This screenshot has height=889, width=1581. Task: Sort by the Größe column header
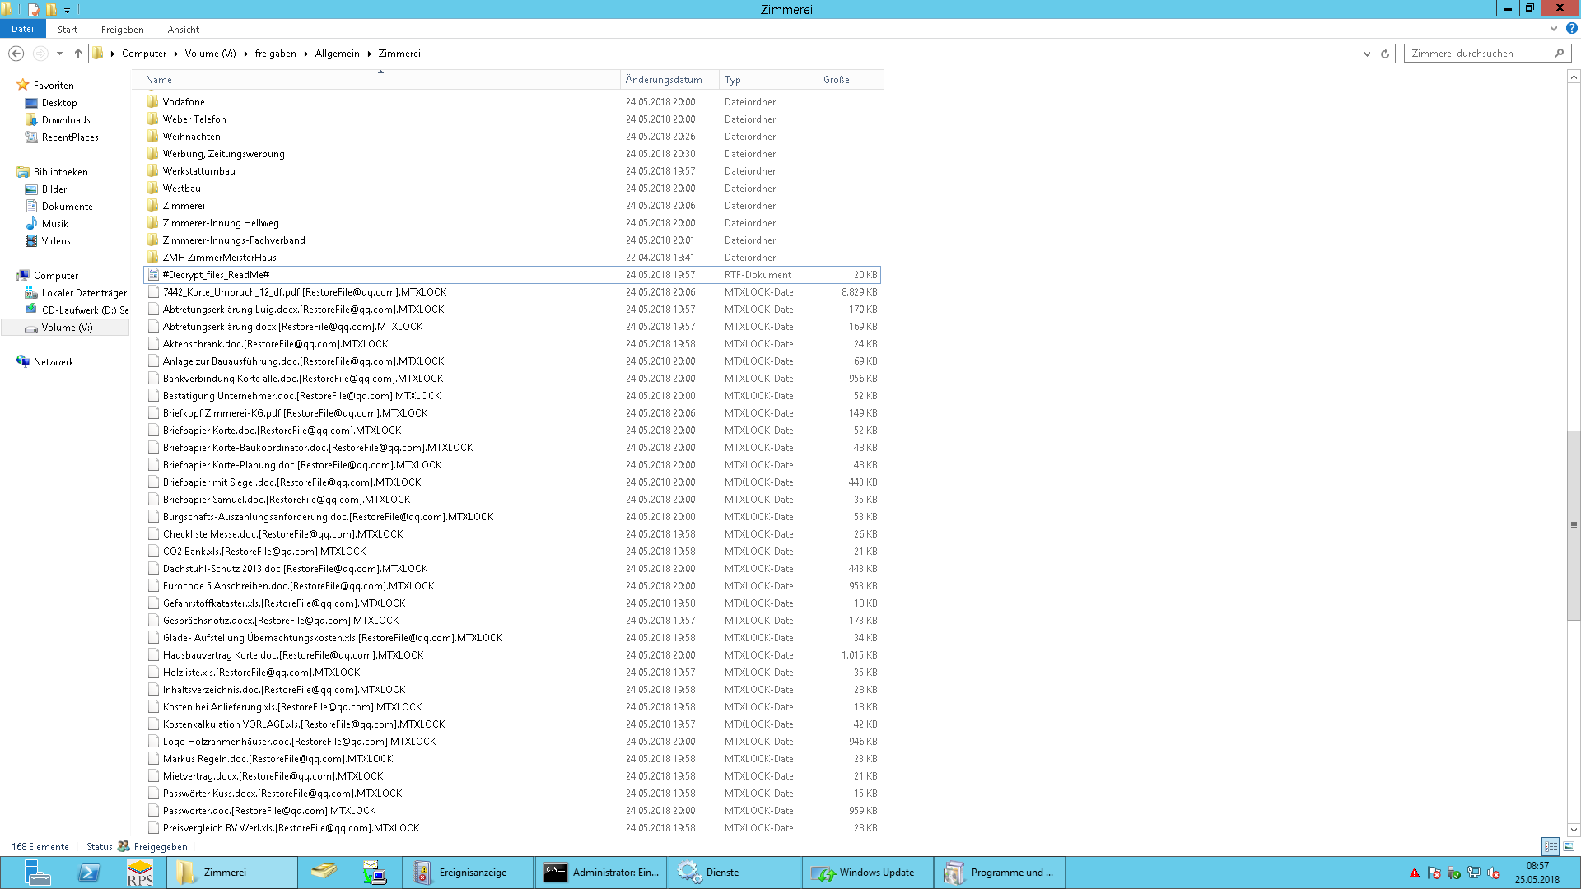(x=851, y=80)
